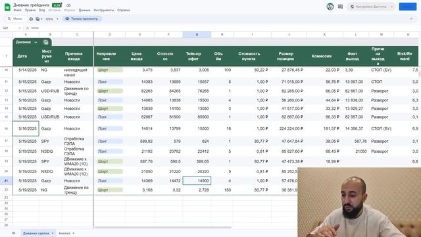
Task: Click the position size cell 224 224,00 ₽
Action: coord(289,129)
